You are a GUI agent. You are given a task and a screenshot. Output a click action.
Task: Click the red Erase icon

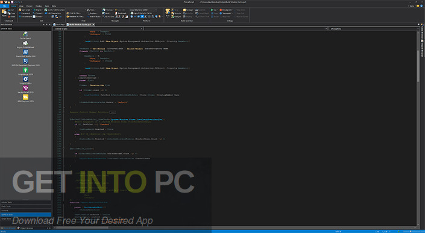(x=9, y=16)
